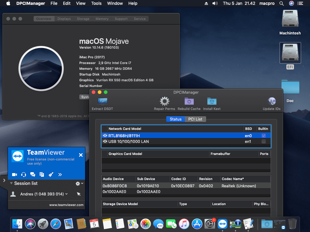Open Finder from the Dock
310x232 pixels.
(x=17, y=224)
